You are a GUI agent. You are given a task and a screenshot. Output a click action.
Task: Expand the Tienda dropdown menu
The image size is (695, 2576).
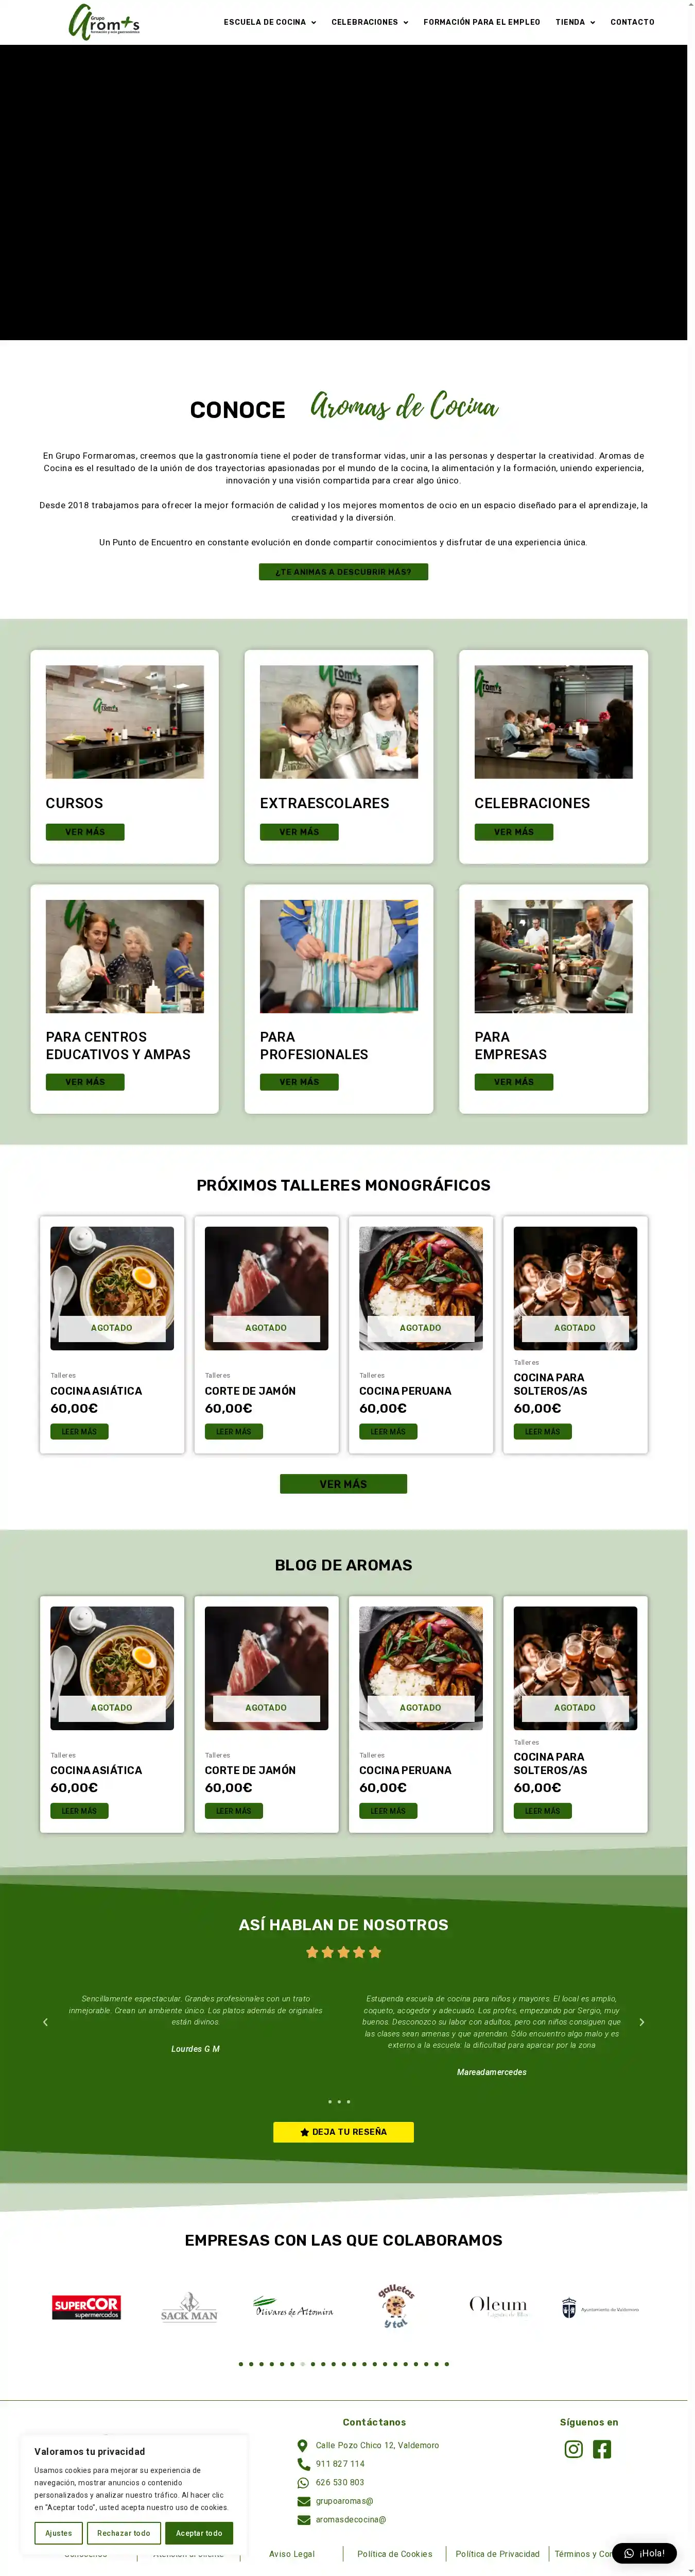575,22
